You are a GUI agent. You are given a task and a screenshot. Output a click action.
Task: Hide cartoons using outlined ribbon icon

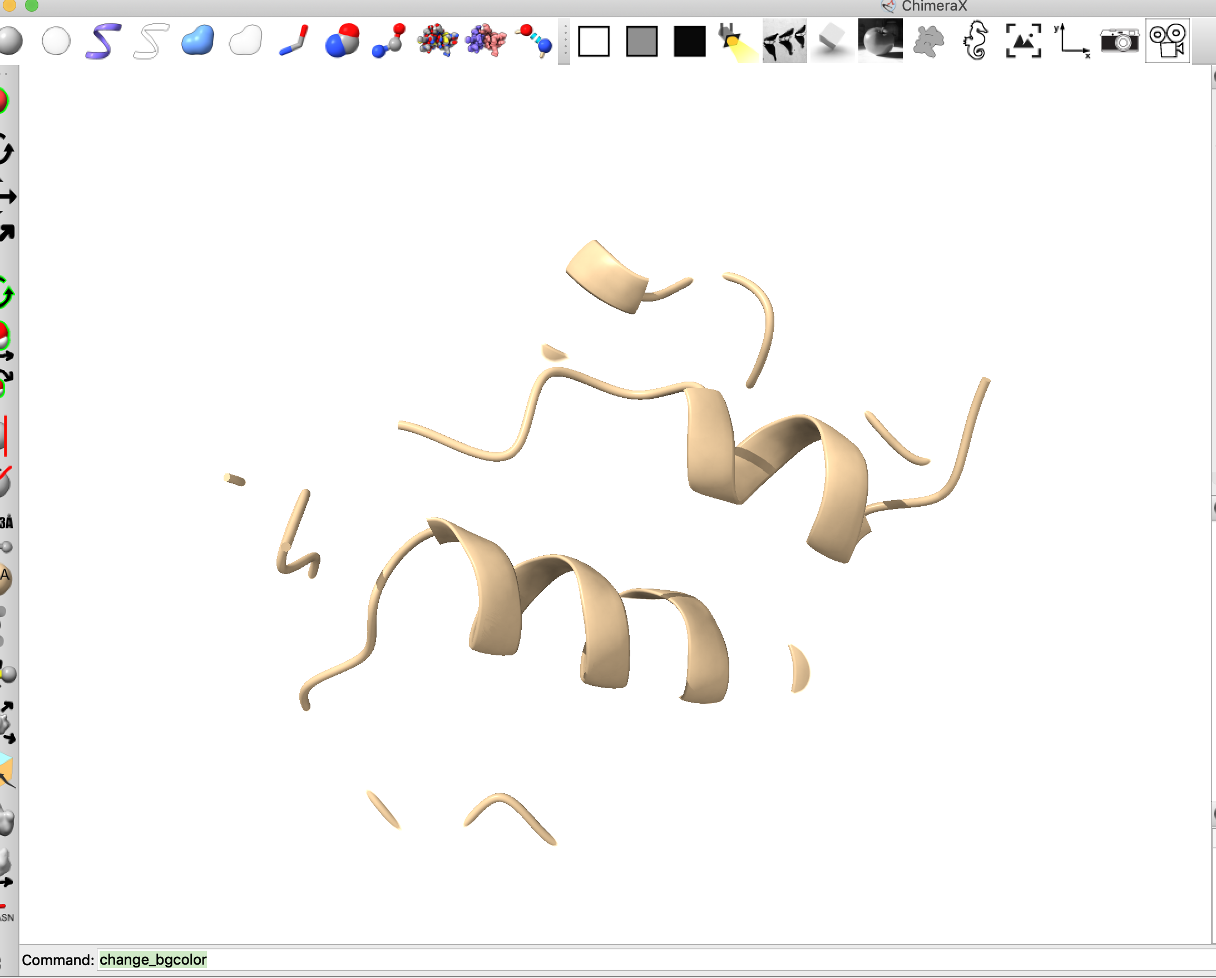pyautogui.click(x=151, y=41)
